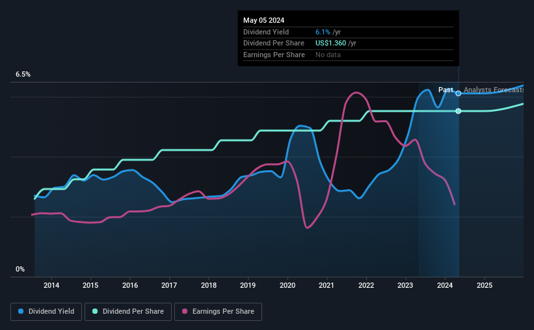Toggle the Dividend Yield legend button
534x330 pixels.
coord(46,312)
